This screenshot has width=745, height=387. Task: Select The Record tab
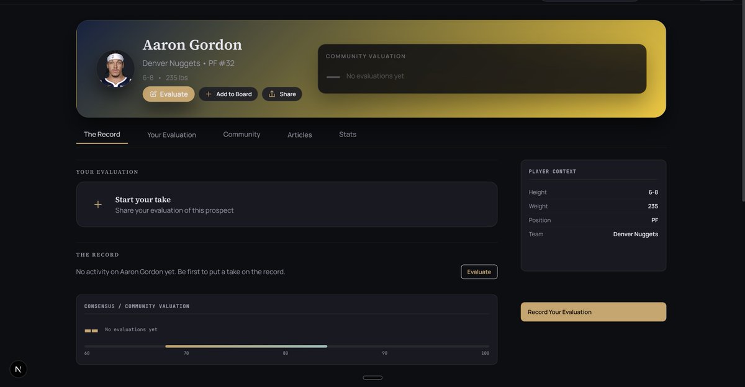point(102,135)
